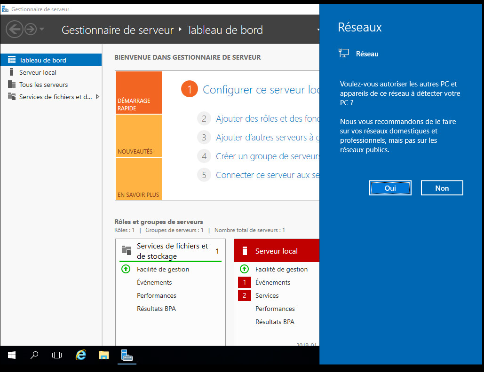This screenshot has width=484, height=372.
Task: Expand Services de fichiers sidebar arrow
Action: [97, 97]
